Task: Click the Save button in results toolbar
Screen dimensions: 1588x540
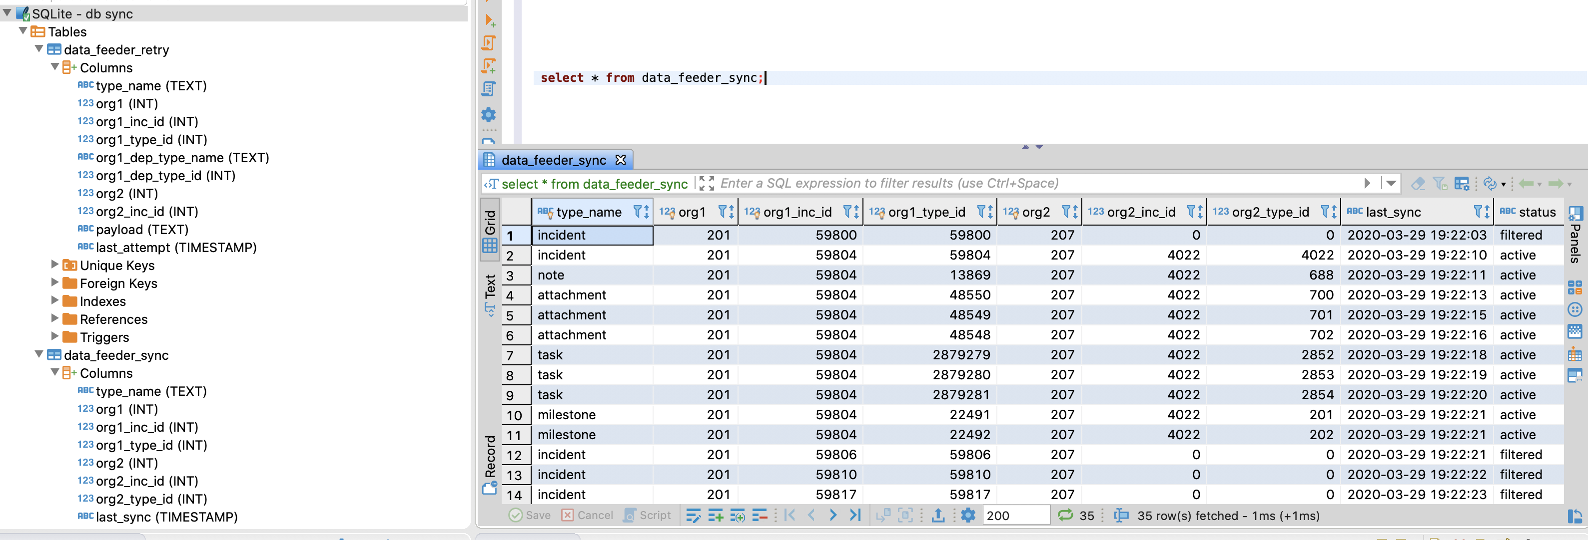Action: [528, 520]
